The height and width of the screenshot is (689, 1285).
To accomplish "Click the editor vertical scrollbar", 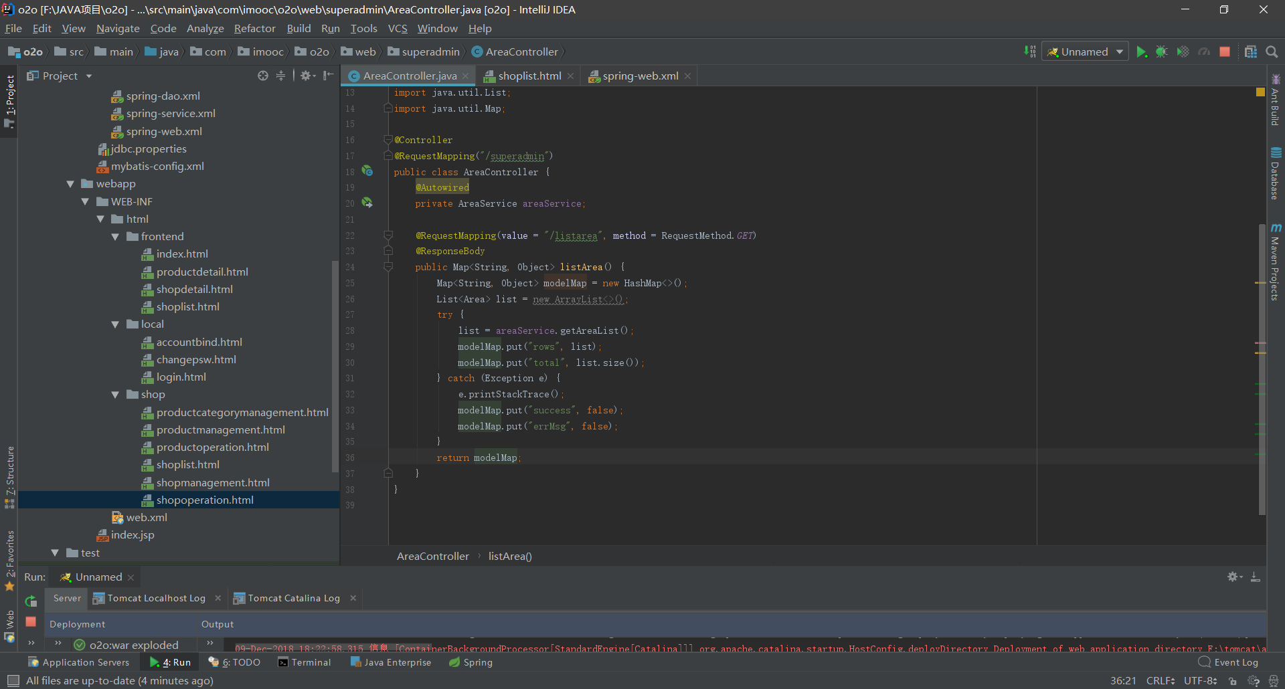I will 1262,368.
